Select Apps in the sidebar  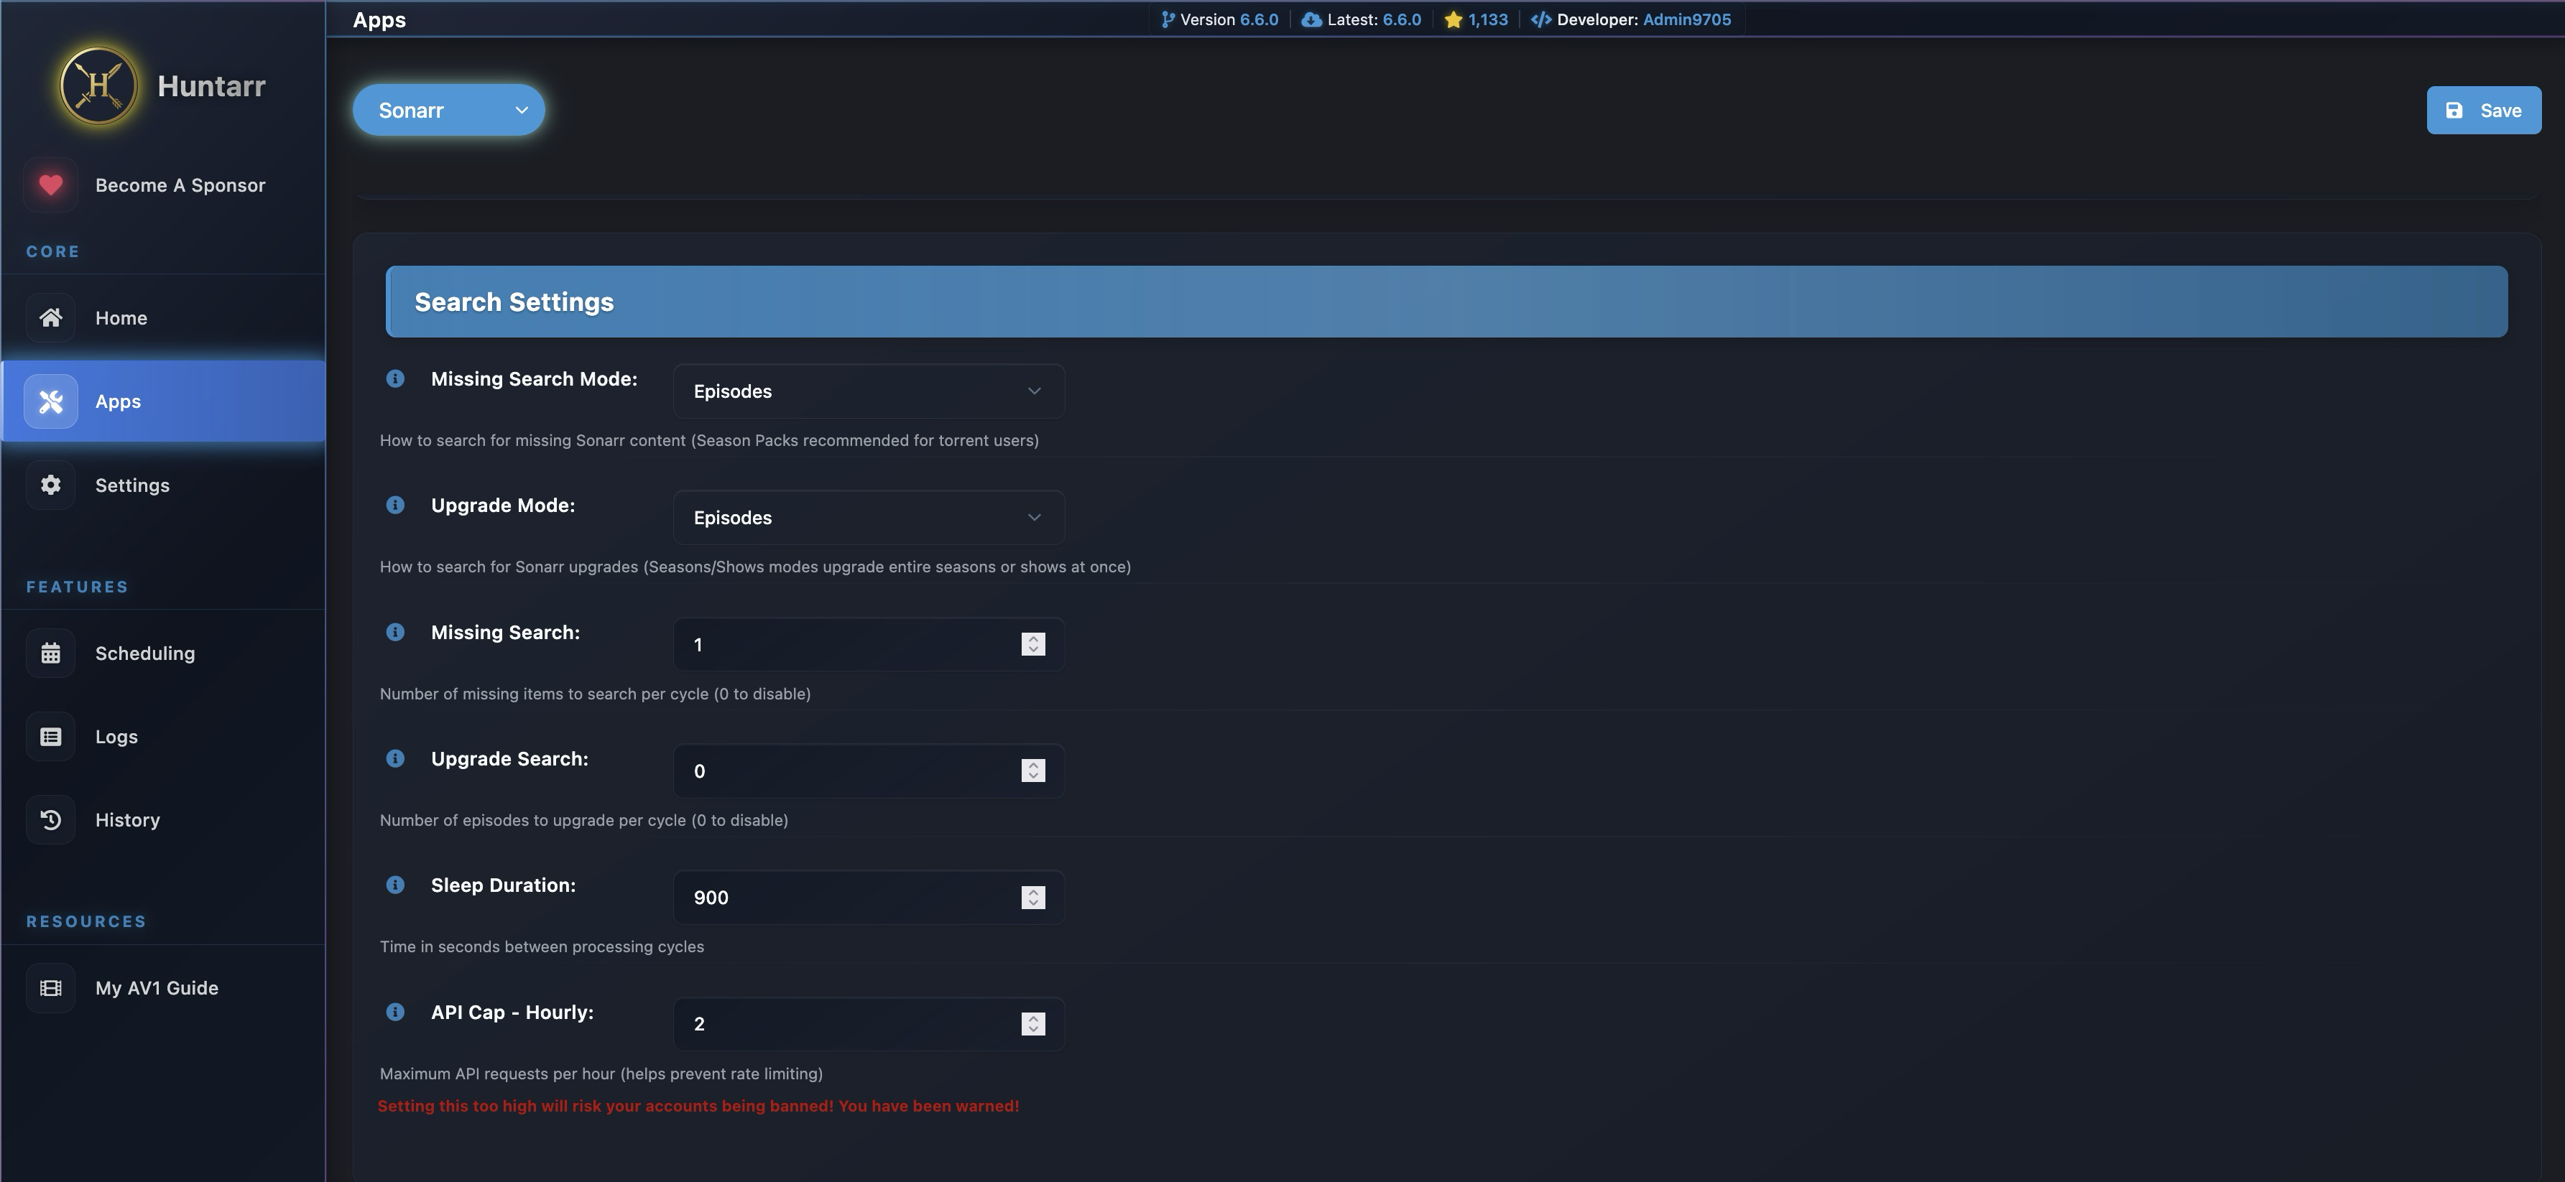pos(163,401)
